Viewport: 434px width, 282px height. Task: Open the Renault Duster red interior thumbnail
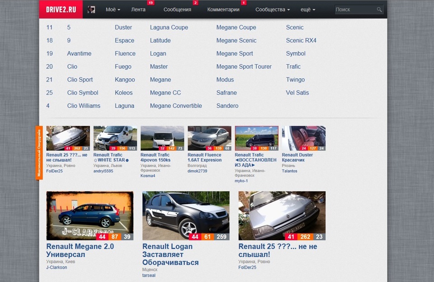pos(304,138)
